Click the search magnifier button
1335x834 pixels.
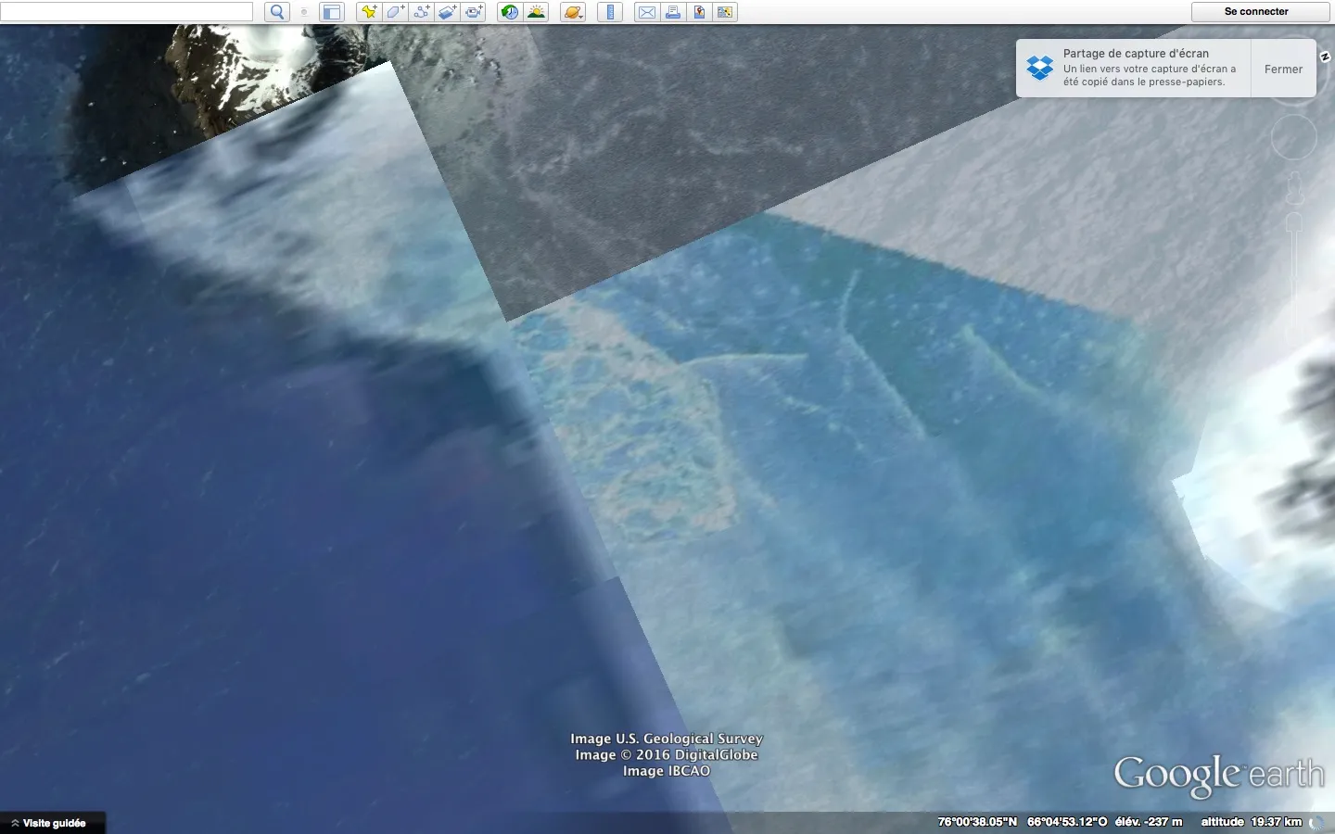[x=277, y=12]
